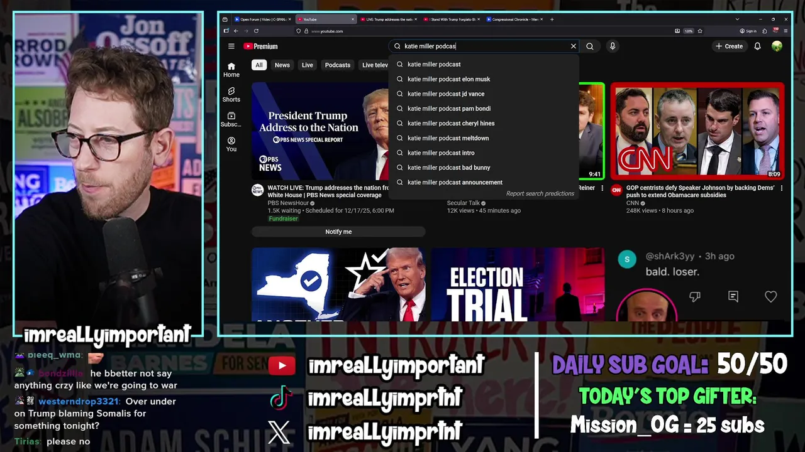
Task: Open Subscriptions in the sidebar
Action: coord(231,119)
